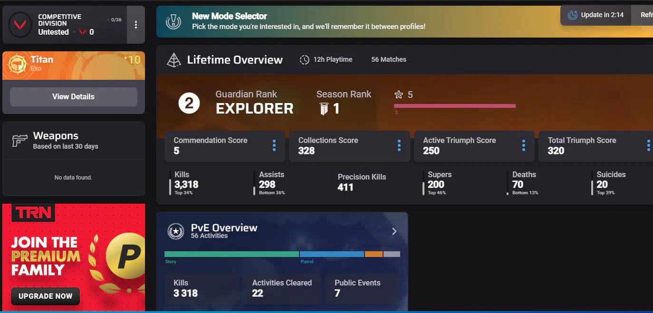The image size is (653, 313).
Task: Click the Guardian Rank number 2 badge
Action: [189, 104]
